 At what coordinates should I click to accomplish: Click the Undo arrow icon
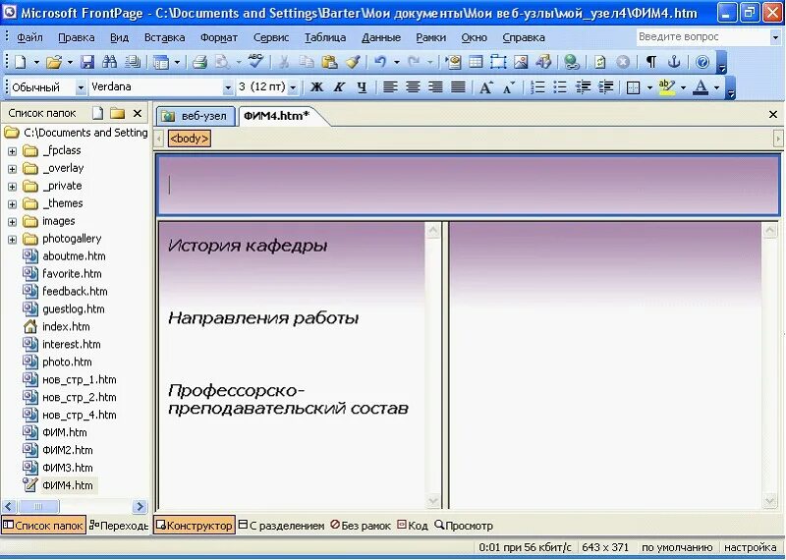(380, 62)
